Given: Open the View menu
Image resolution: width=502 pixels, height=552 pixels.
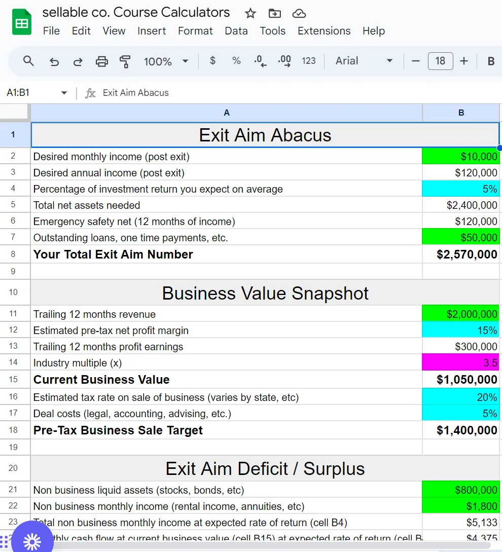Looking at the screenshot, I should click(x=114, y=31).
